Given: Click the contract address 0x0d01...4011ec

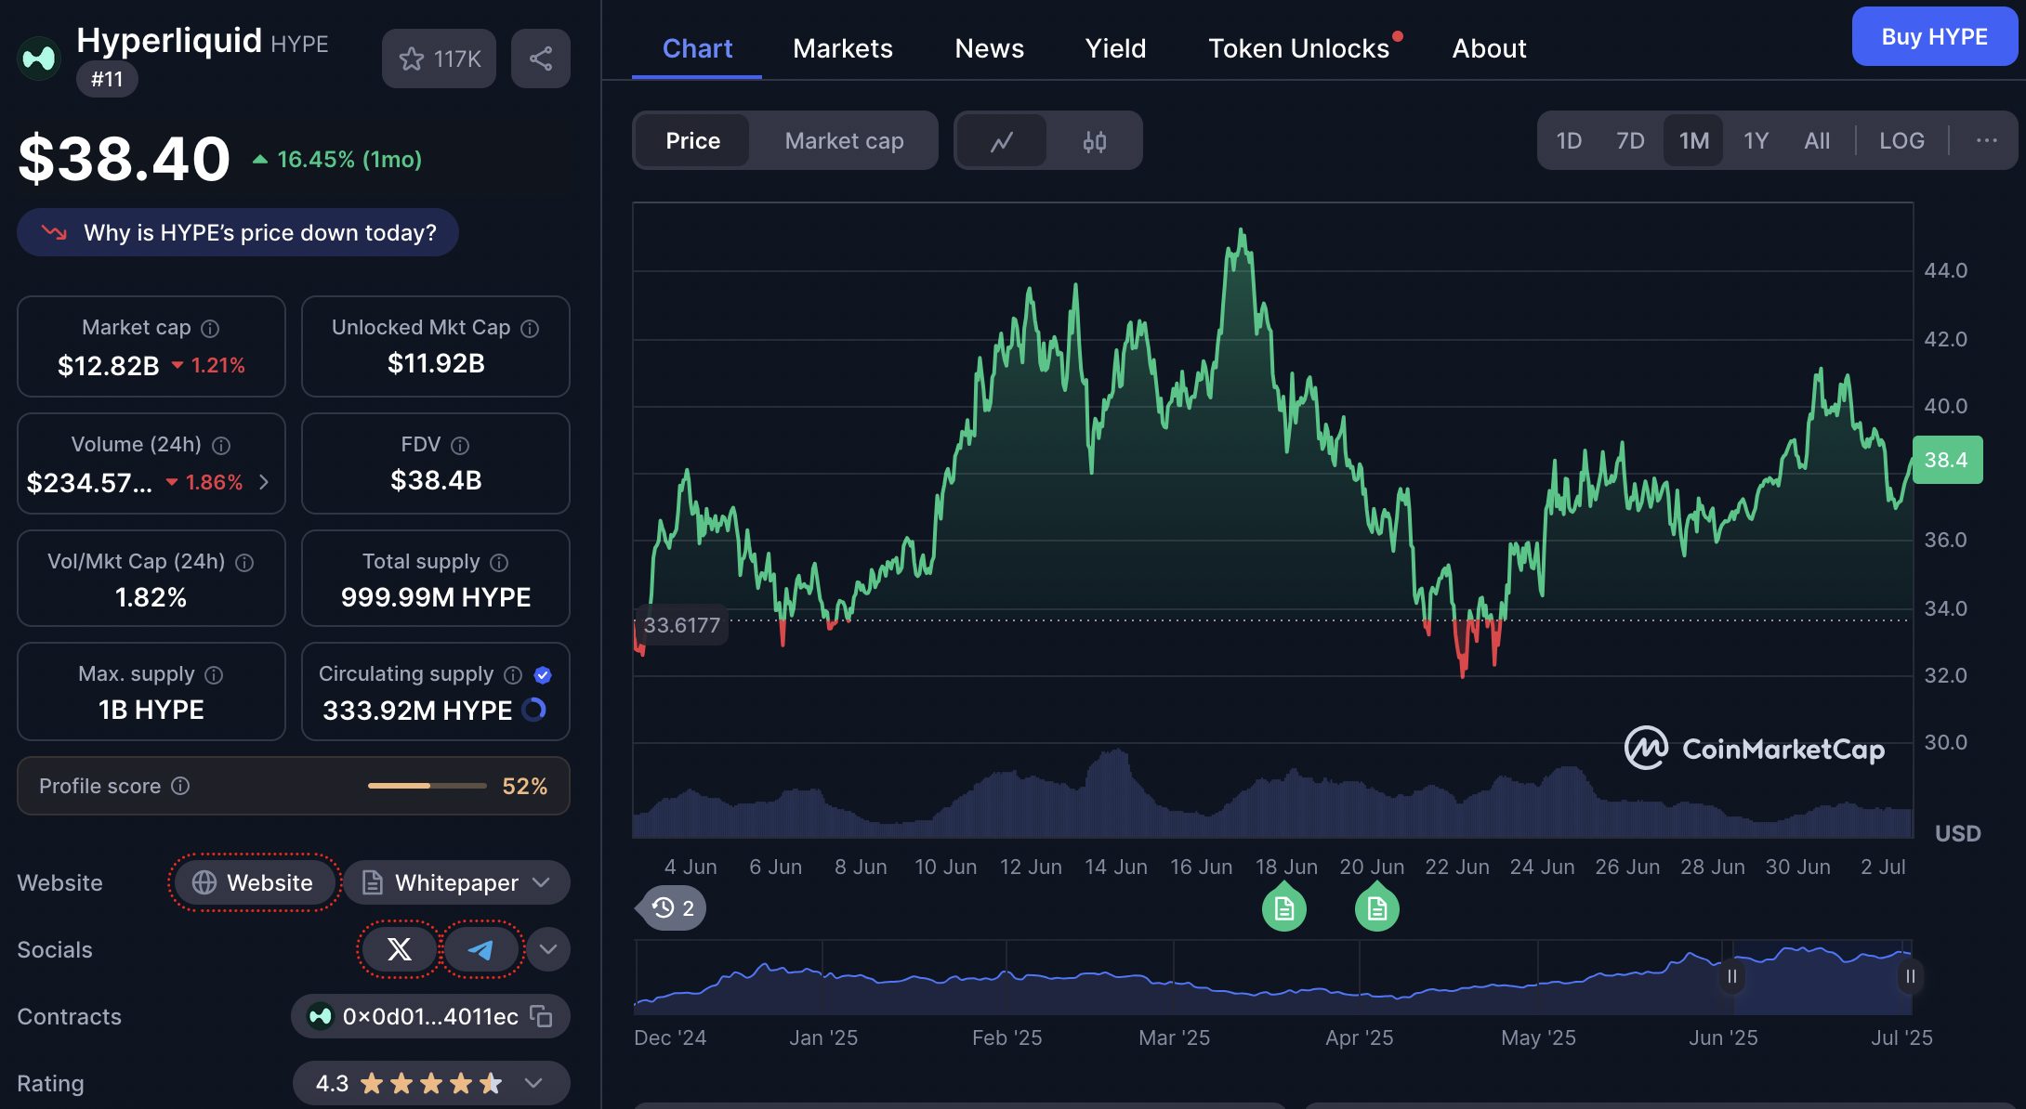Looking at the screenshot, I should click(429, 1016).
